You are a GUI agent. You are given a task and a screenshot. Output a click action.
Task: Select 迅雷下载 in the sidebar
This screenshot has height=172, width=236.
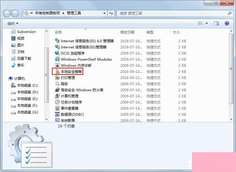click(x=21, y=58)
